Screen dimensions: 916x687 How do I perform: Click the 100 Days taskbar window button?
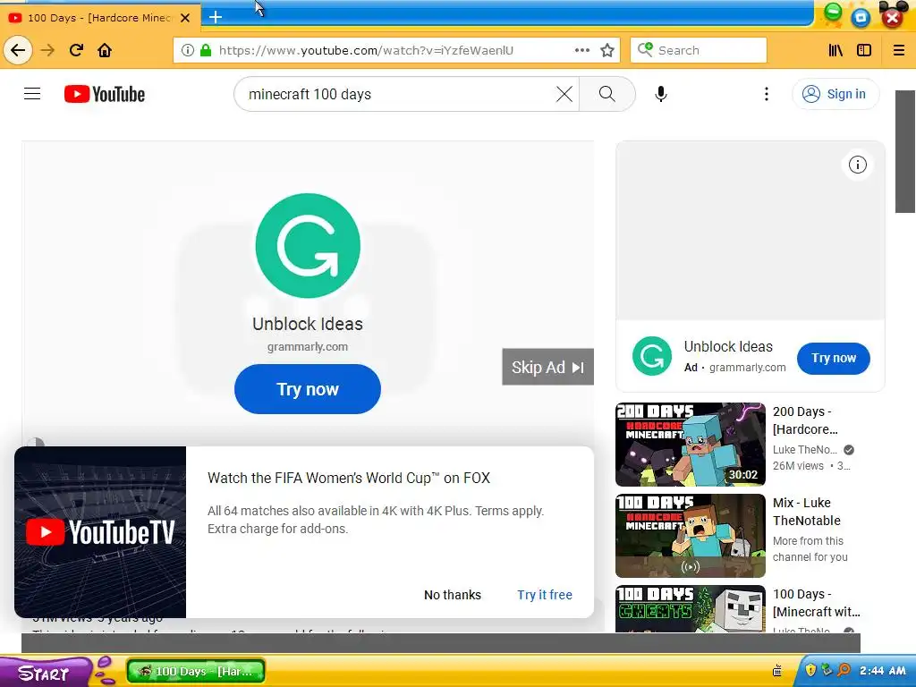coord(196,671)
